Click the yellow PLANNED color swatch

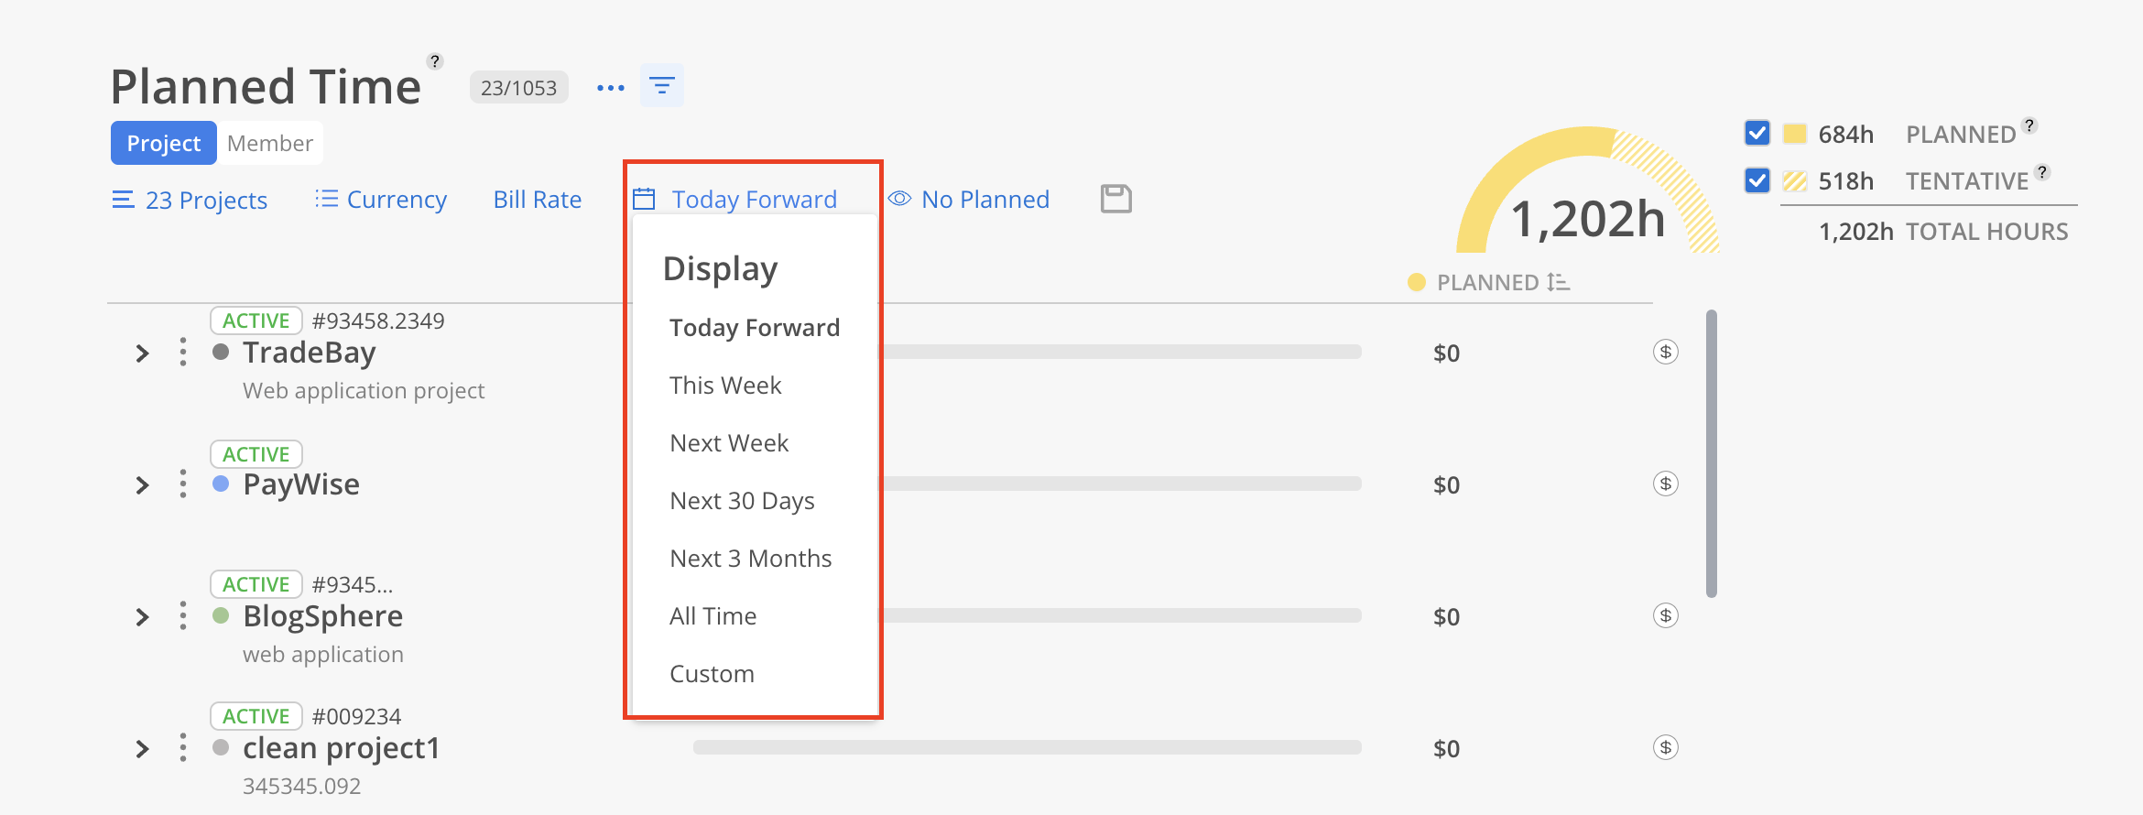pos(1794,134)
